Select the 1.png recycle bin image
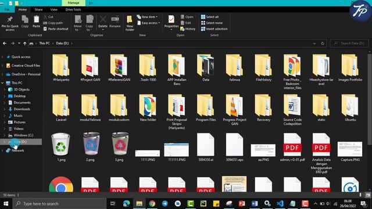Screen dimensions: 372x209 pyautogui.click(x=61, y=147)
